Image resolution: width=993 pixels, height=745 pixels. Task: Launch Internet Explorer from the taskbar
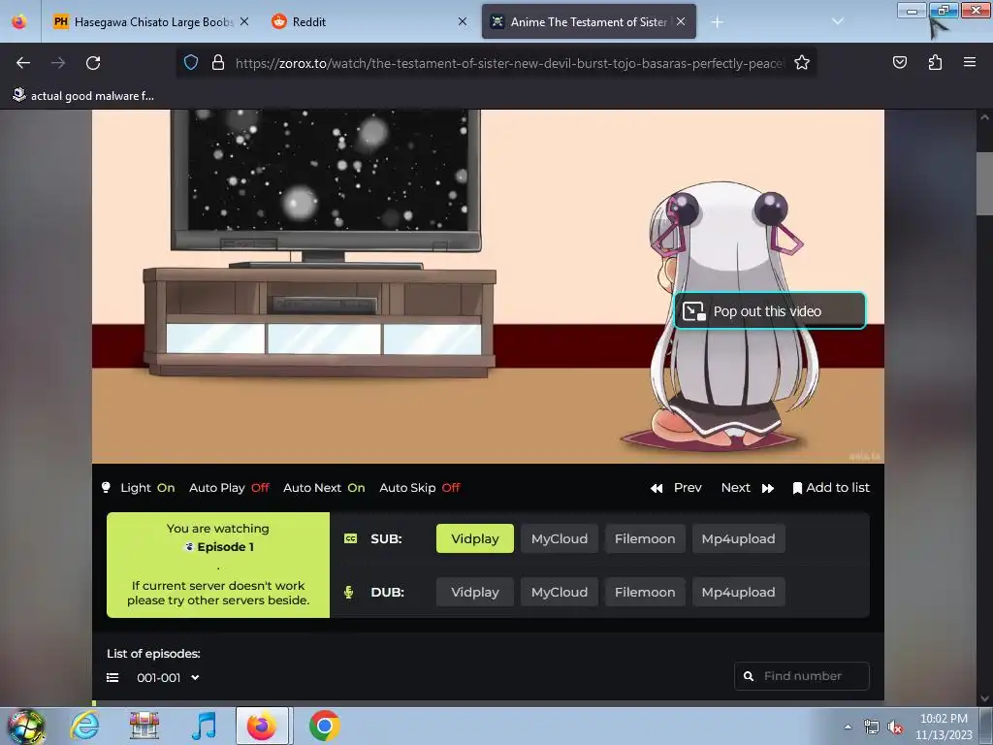[x=85, y=726]
